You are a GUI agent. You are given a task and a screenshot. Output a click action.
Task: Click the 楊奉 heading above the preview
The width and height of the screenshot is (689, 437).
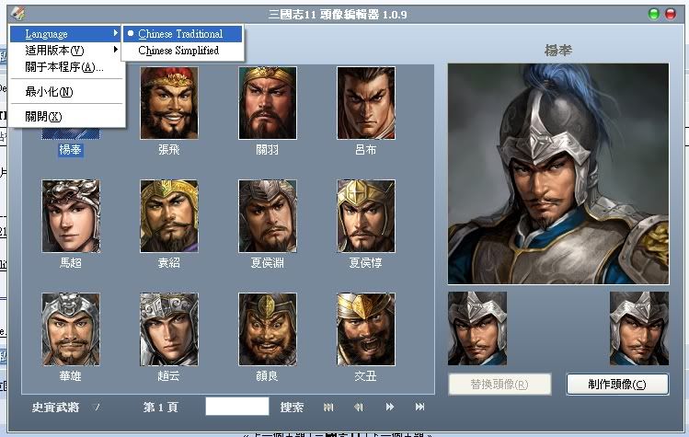[558, 51]
